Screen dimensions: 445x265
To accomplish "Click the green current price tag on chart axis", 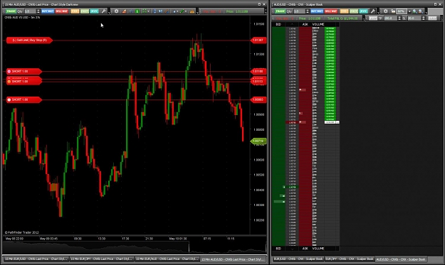I will tap(258, 141).
